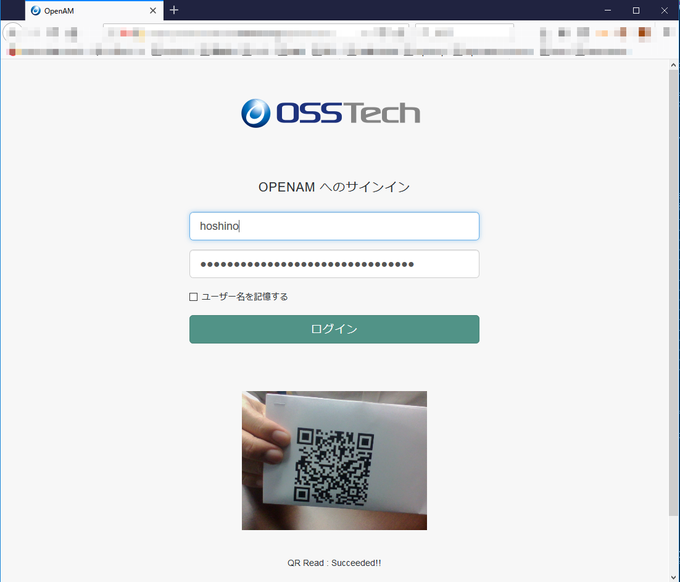Screen dimensions: 680x582
Task: Click the masked password field
Action: point(334,264)
